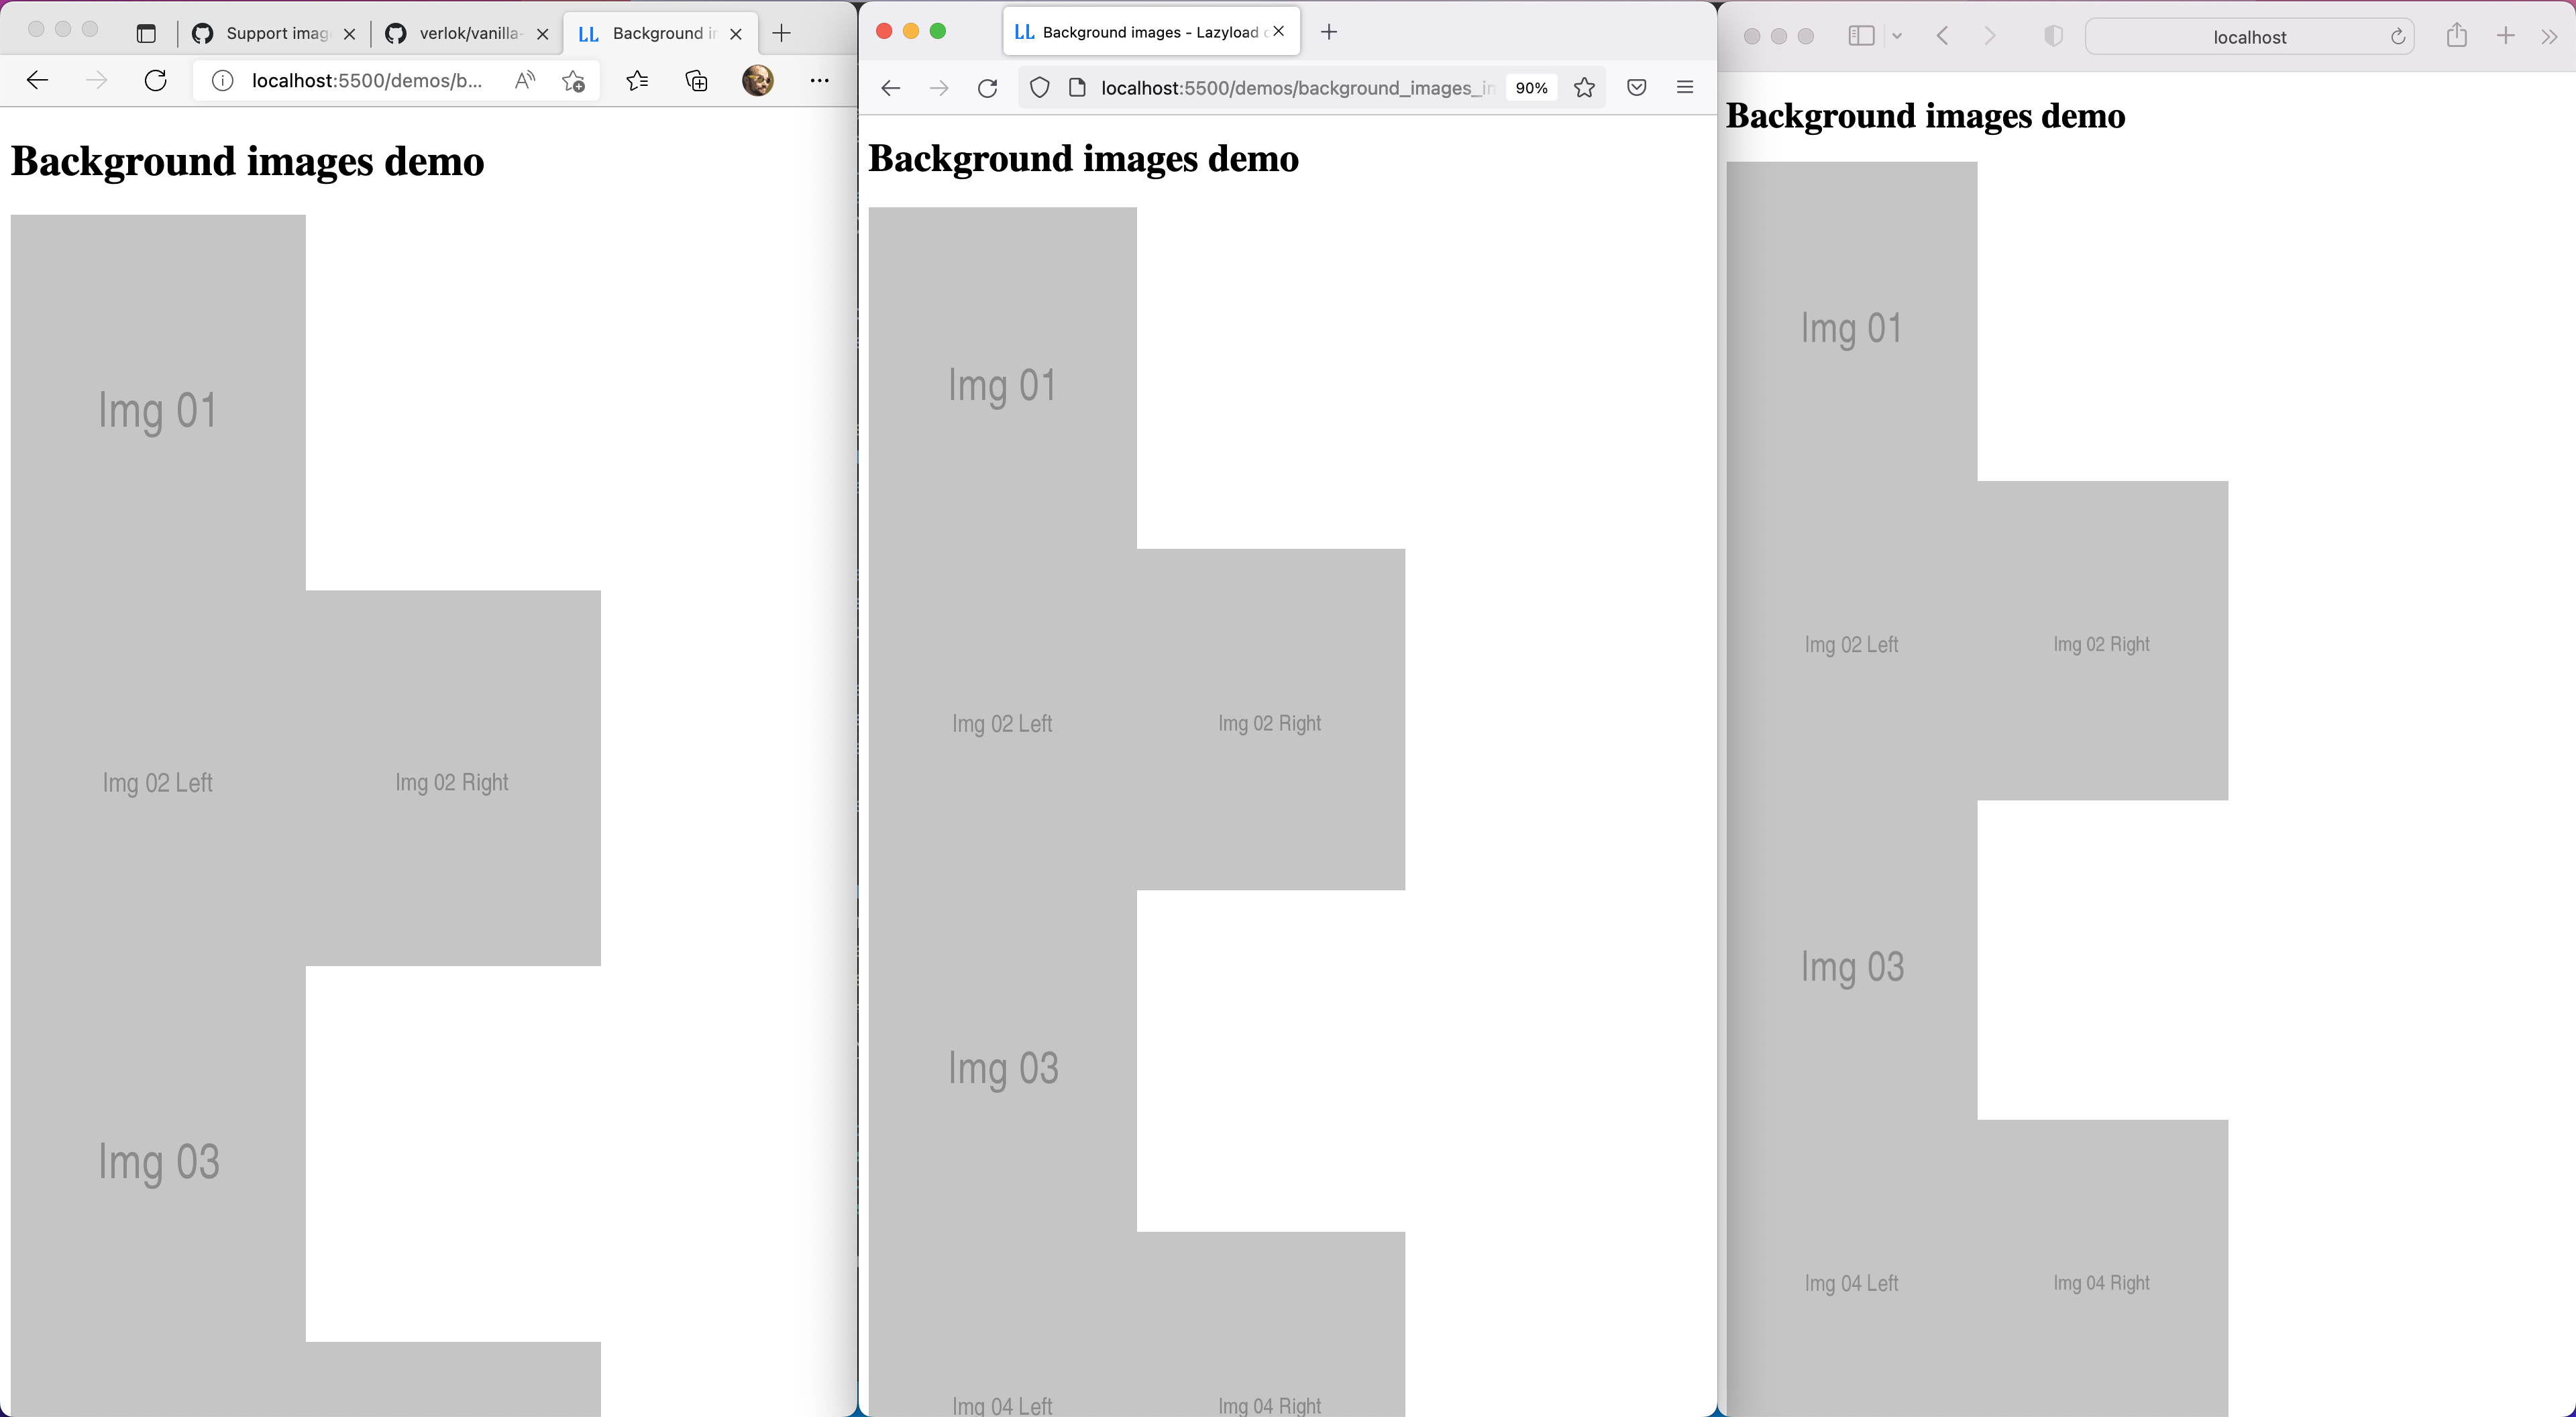Bookmark page with Firefox star

(1584, 88)
